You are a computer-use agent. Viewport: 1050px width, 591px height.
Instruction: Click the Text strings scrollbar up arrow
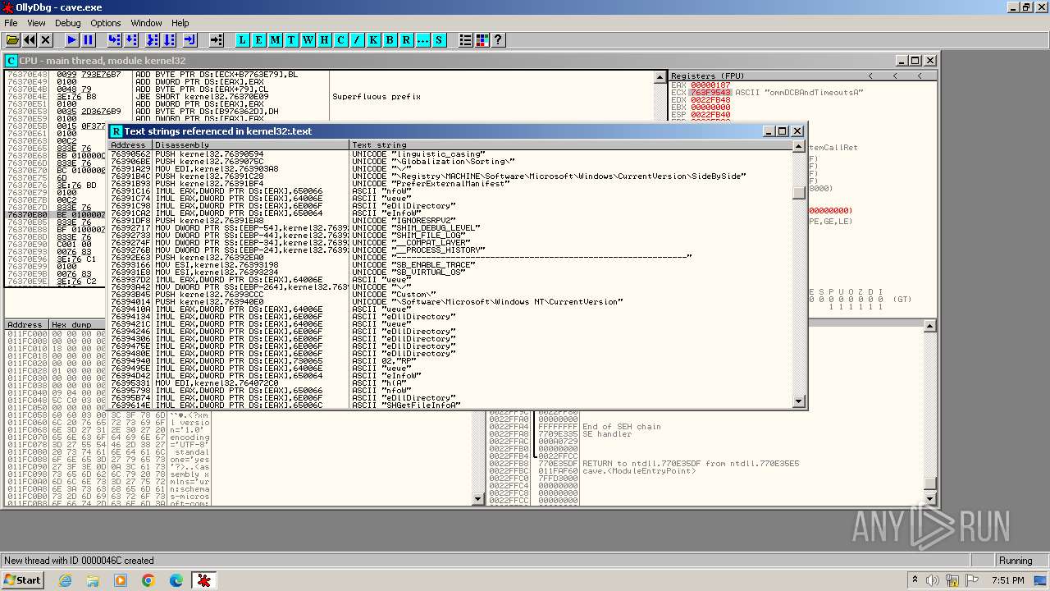point(799,146)
